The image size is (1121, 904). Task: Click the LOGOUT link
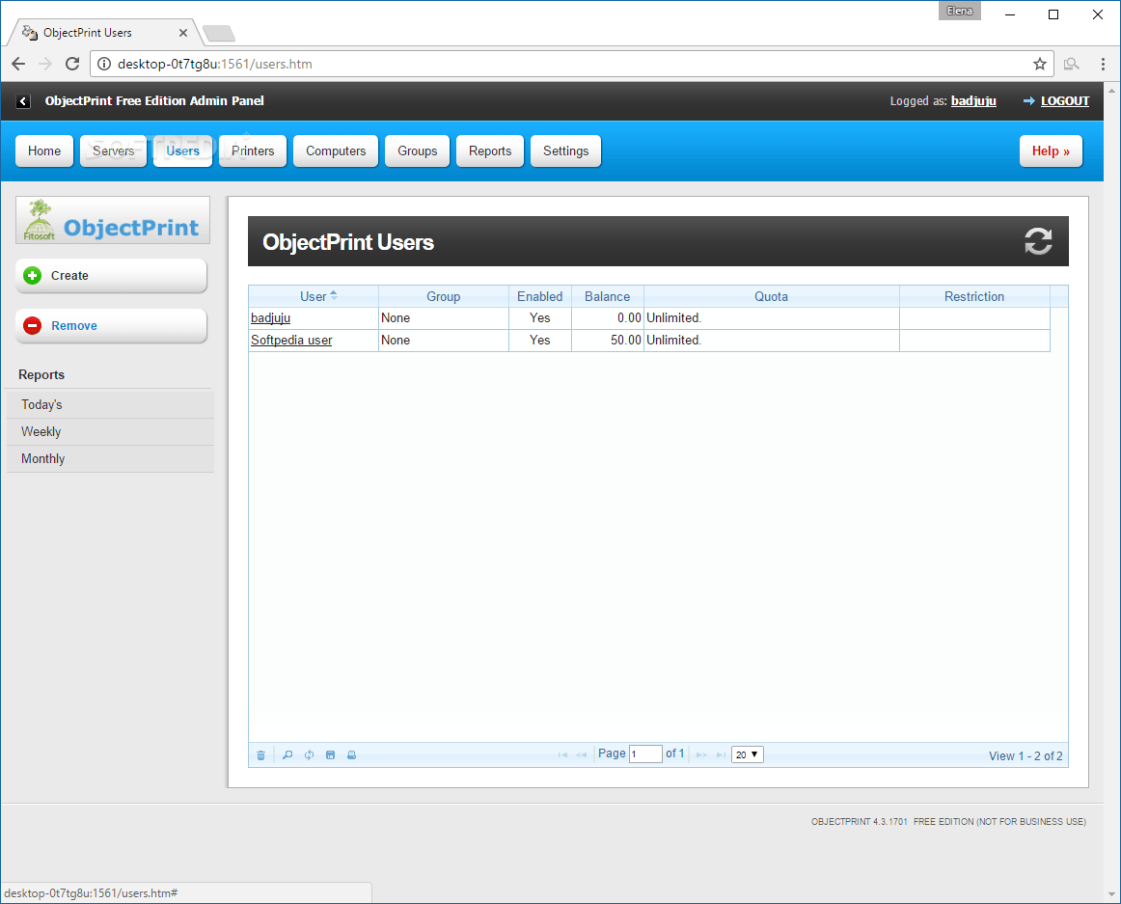tap(1064, 101)
